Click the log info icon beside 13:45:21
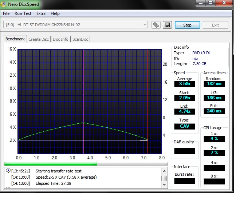This screenshot has width=236, height=199. [8, 171]
